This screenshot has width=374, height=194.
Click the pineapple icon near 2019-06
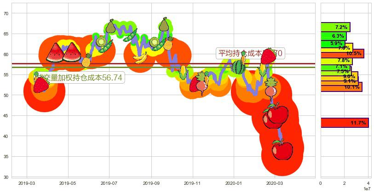point(86,60)
